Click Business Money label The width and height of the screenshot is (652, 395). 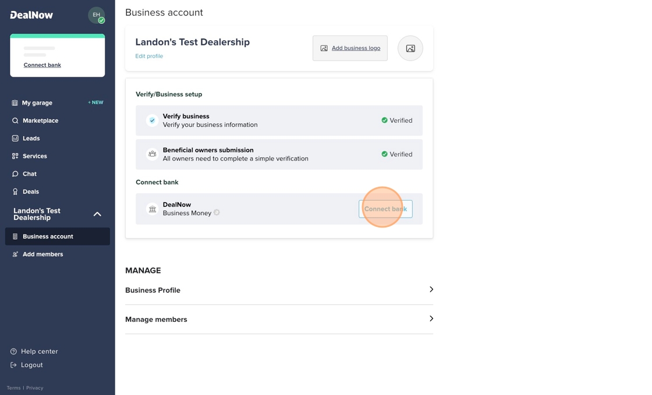187,213
